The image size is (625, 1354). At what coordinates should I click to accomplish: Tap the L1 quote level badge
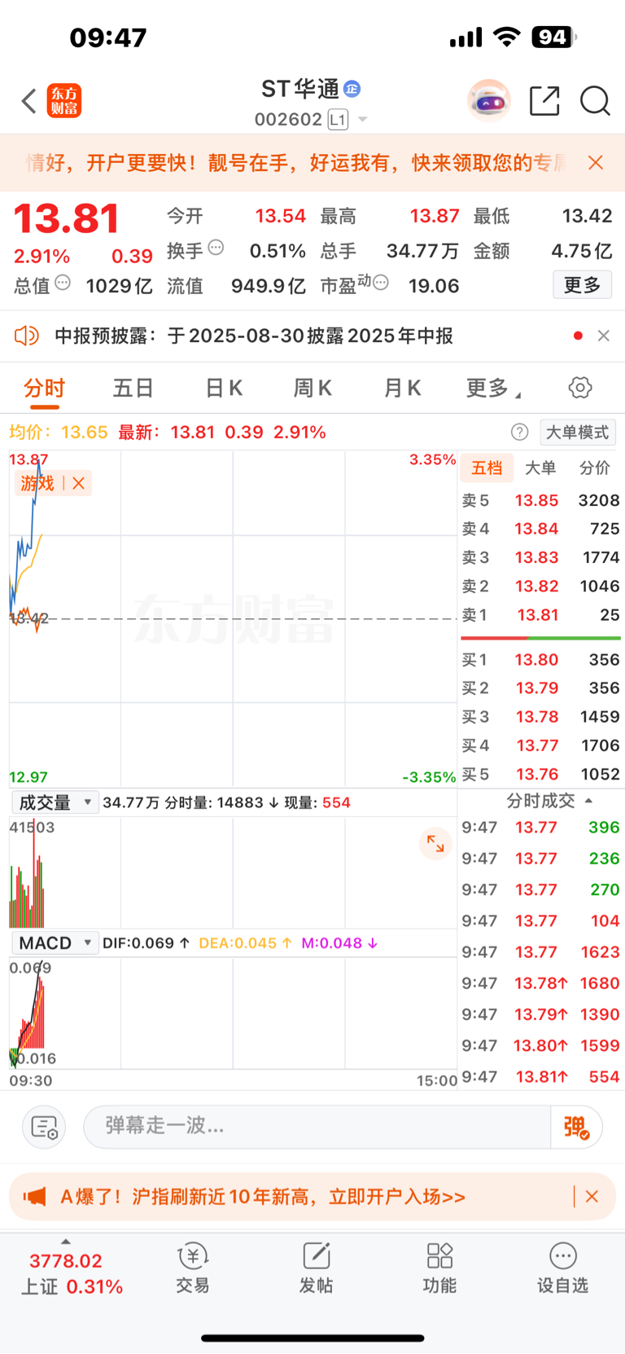point(338,120)
